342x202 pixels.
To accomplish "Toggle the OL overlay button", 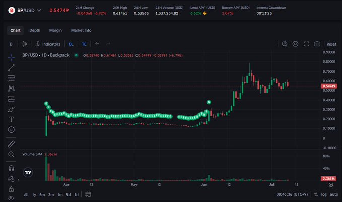I will (71, 44).
